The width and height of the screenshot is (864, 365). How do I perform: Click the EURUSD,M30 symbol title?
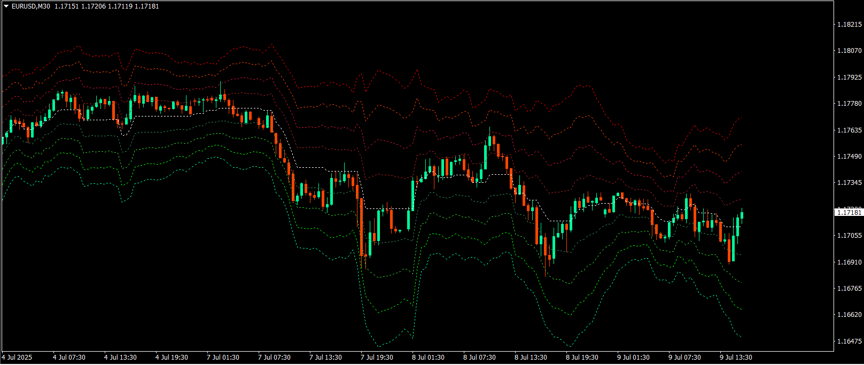click(31, 6)
